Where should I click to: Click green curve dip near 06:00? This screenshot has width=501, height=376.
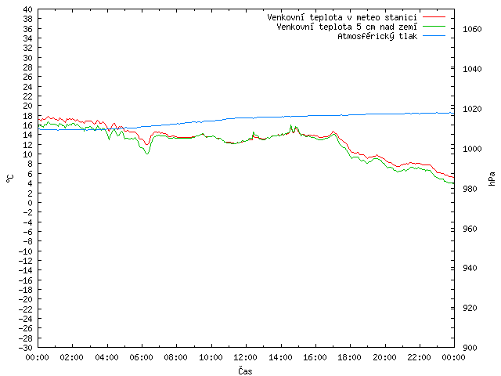147,154
